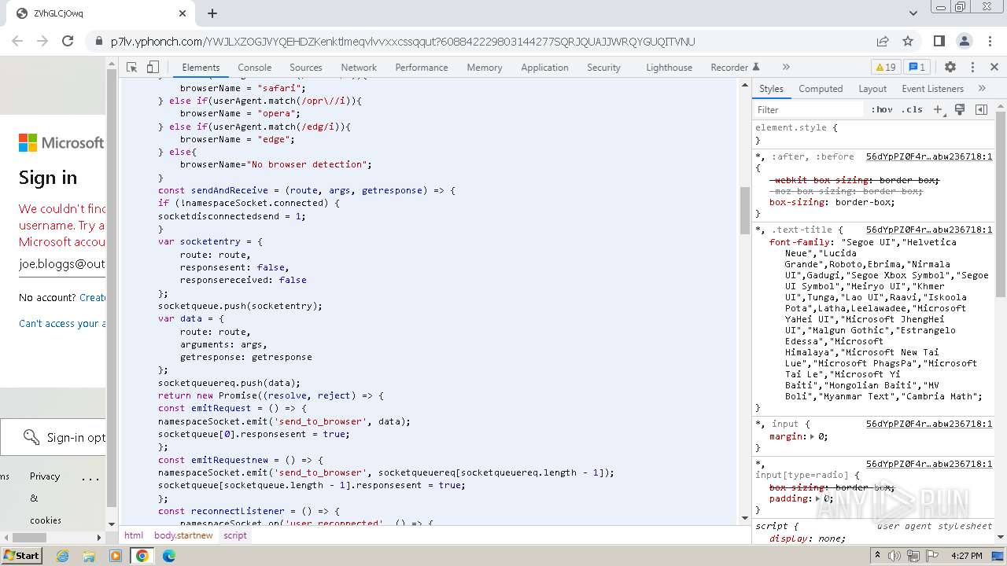Close the ZVhGLCjOwq tab
1007x566 pixels.
click(x=183, y=13)
